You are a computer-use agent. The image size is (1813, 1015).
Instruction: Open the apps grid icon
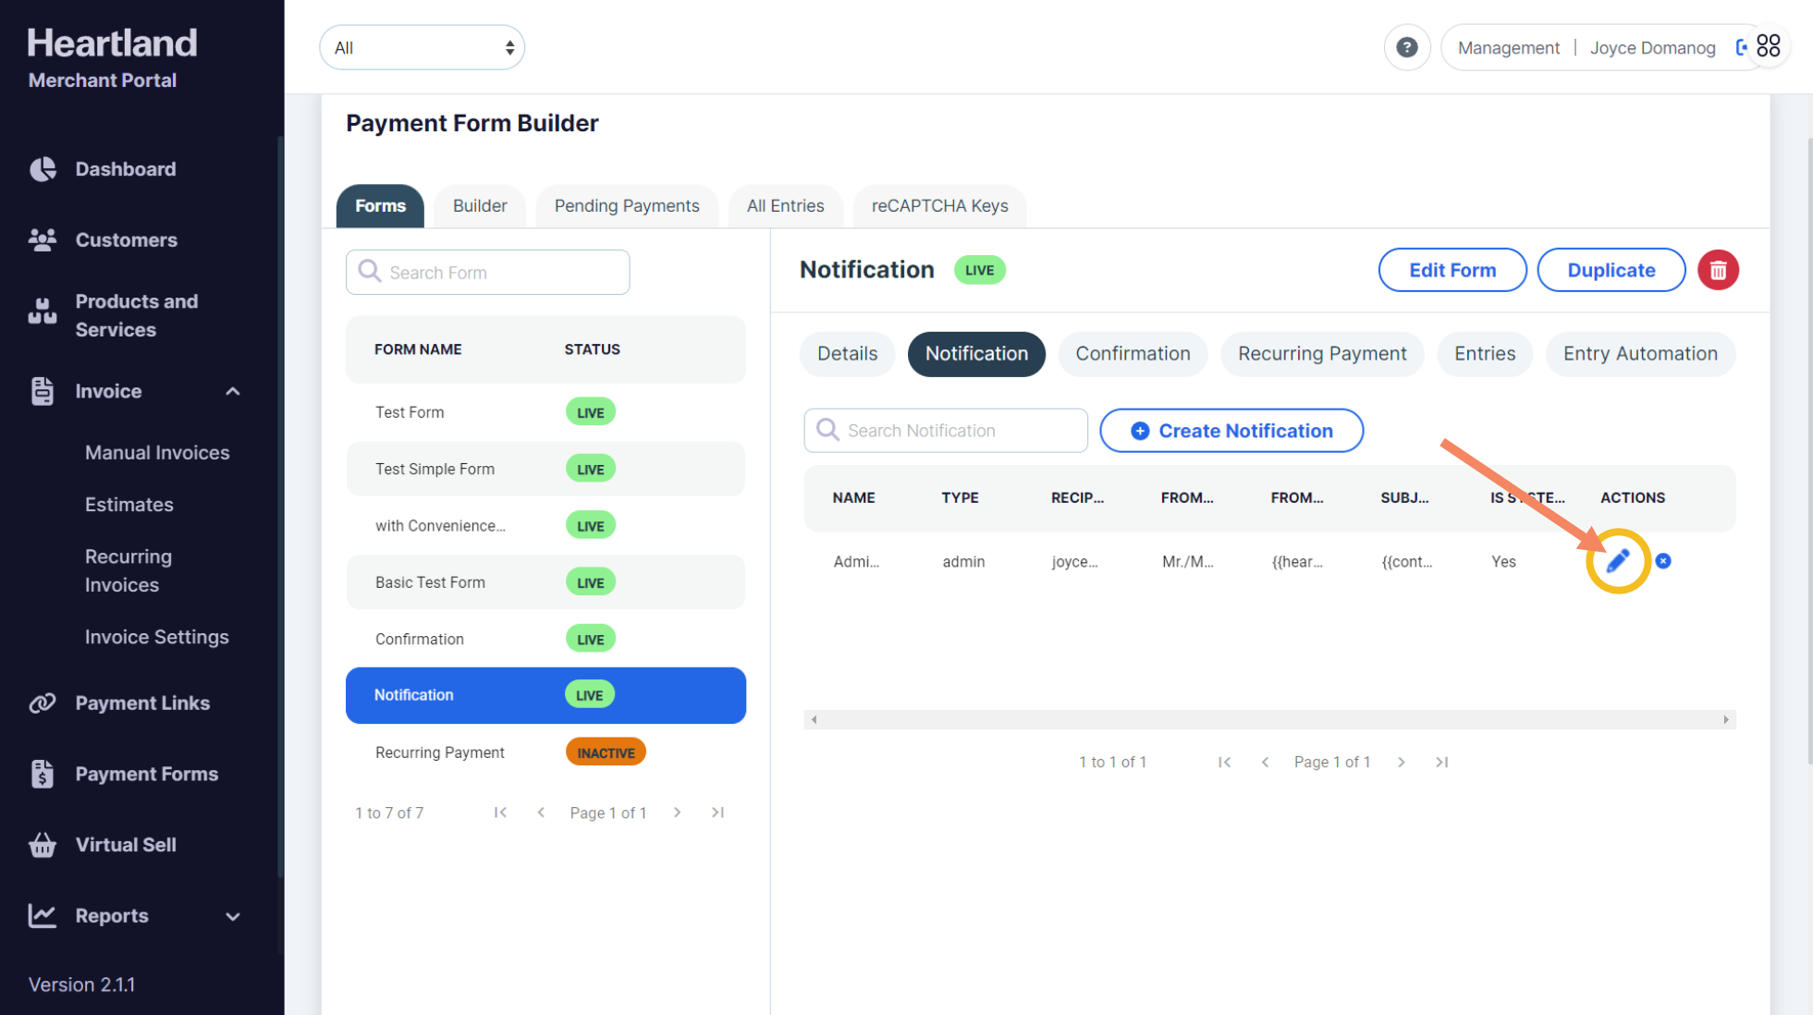pyautogui.click(x=1769, y=46)
